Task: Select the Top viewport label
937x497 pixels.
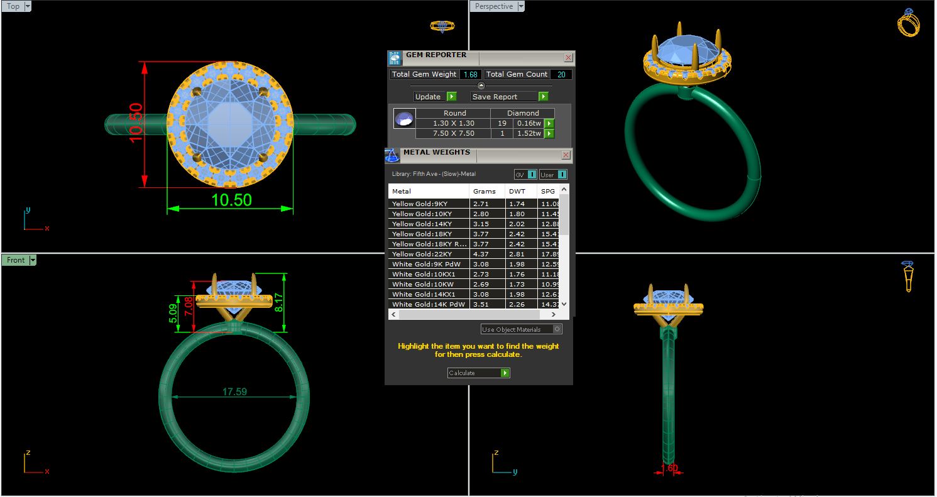Action: point(13,6)
